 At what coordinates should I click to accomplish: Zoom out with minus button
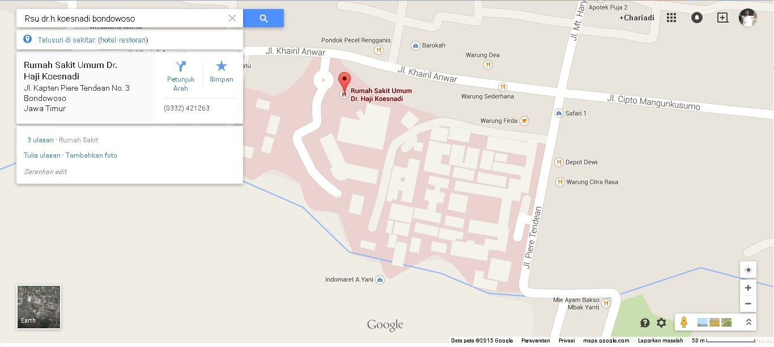(x=748, y=303)
